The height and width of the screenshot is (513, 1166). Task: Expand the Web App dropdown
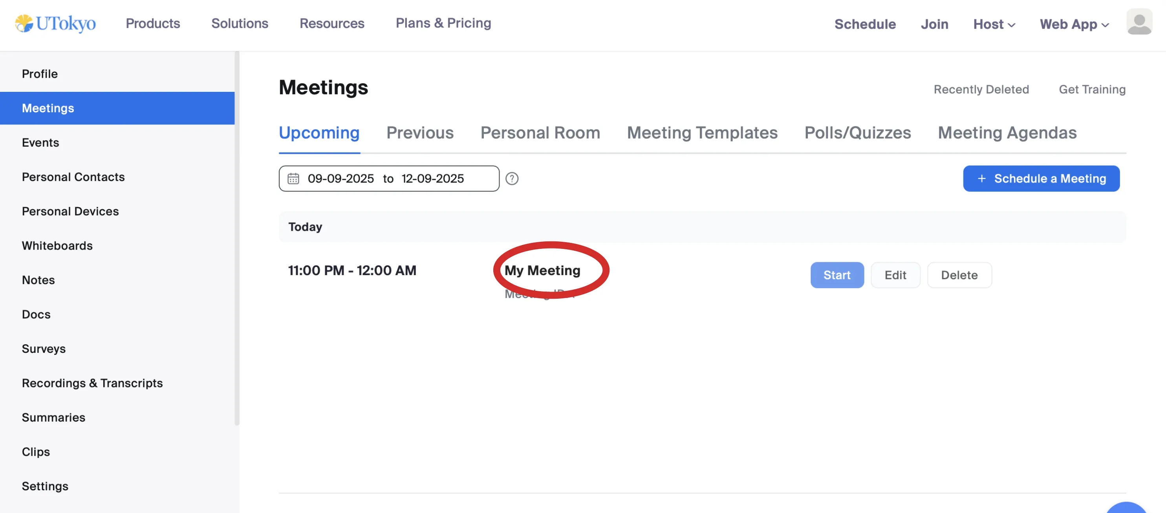[1074, 24]
